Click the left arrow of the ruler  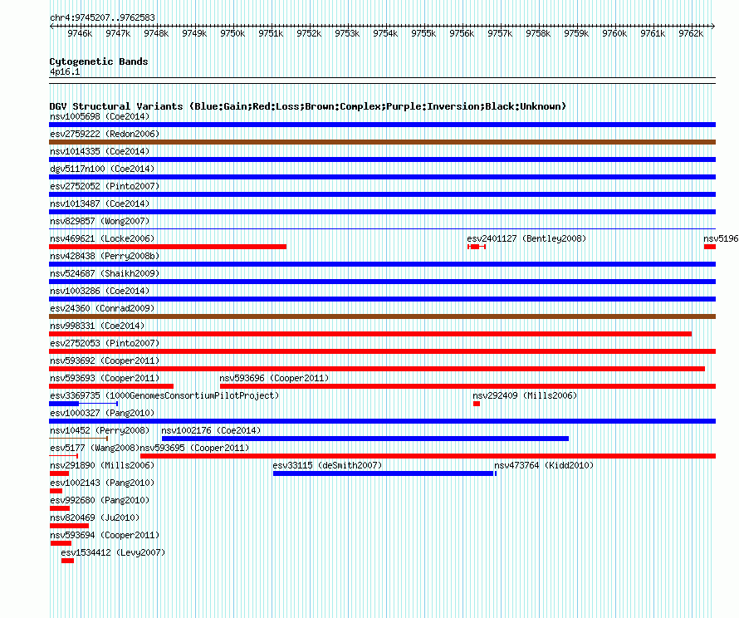coord(51,26)
